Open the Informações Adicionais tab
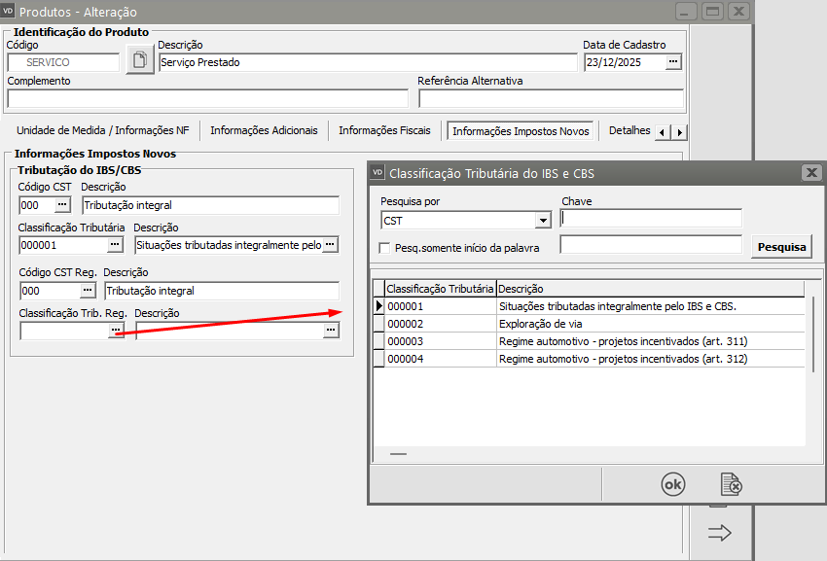 coord(264,130)
